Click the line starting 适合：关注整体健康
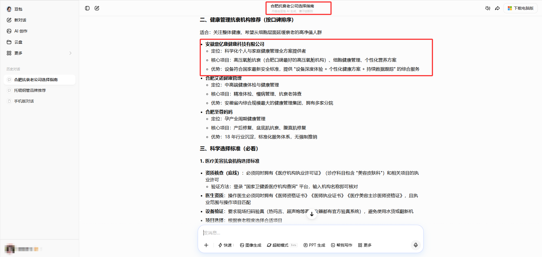 [261, 32]
